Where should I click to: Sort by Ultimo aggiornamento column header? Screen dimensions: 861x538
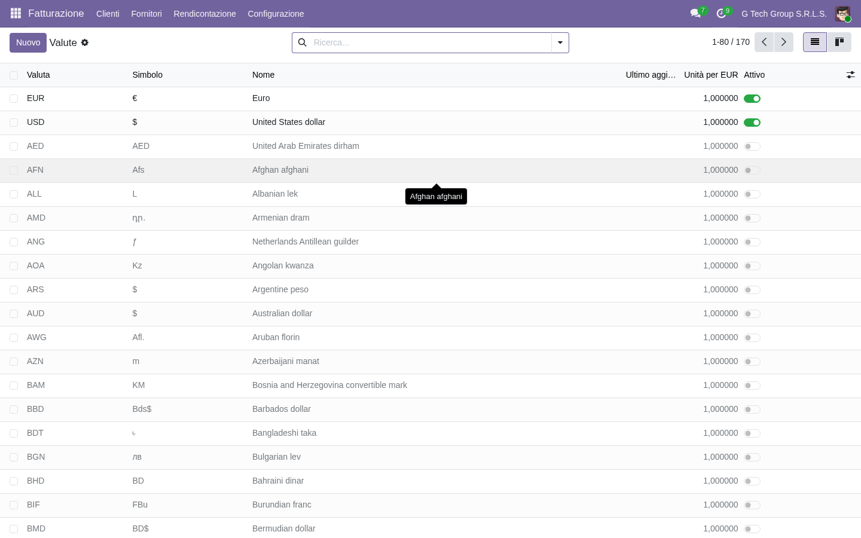651,75
